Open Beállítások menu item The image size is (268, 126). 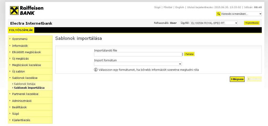coord(30,107)
